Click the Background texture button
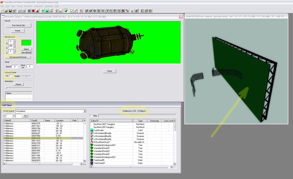This screenshot has width=293, height=179. click(18, 57)
